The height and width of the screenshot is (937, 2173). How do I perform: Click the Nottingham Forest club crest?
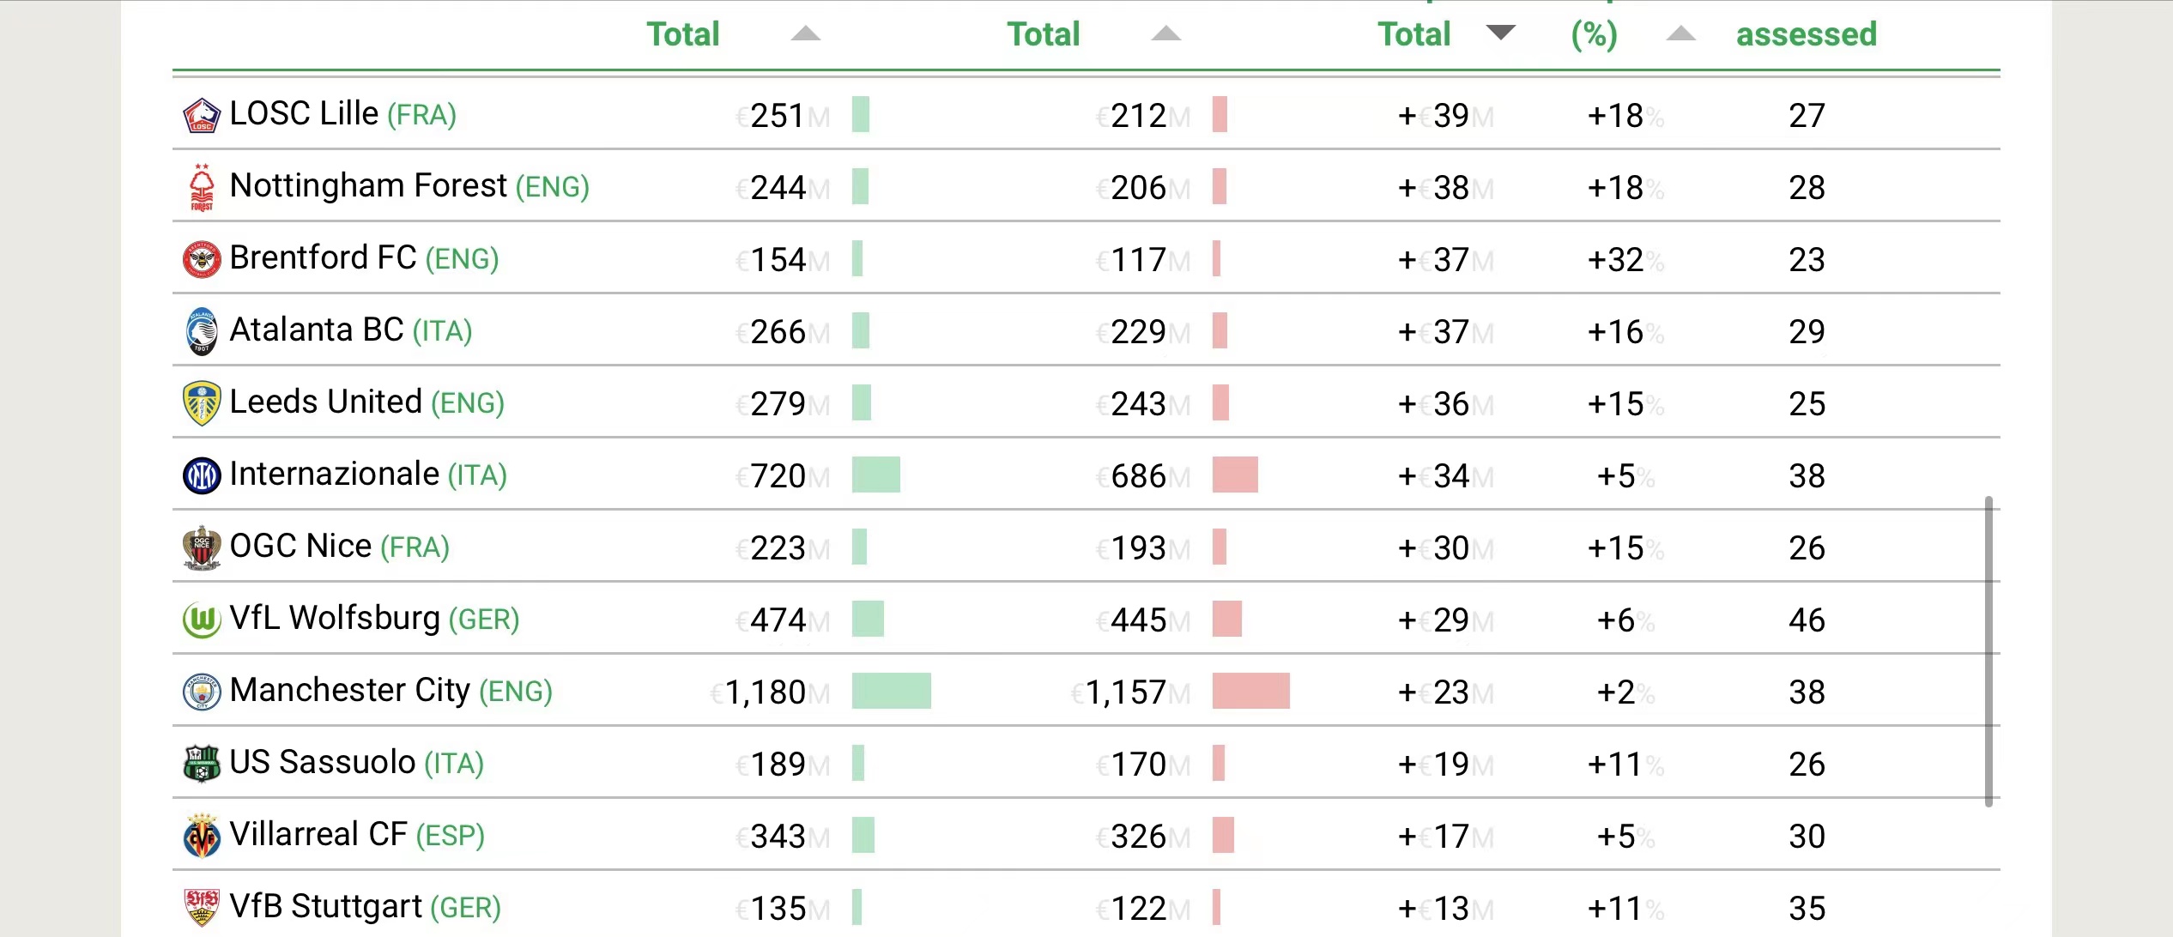(x=202, y=188)
